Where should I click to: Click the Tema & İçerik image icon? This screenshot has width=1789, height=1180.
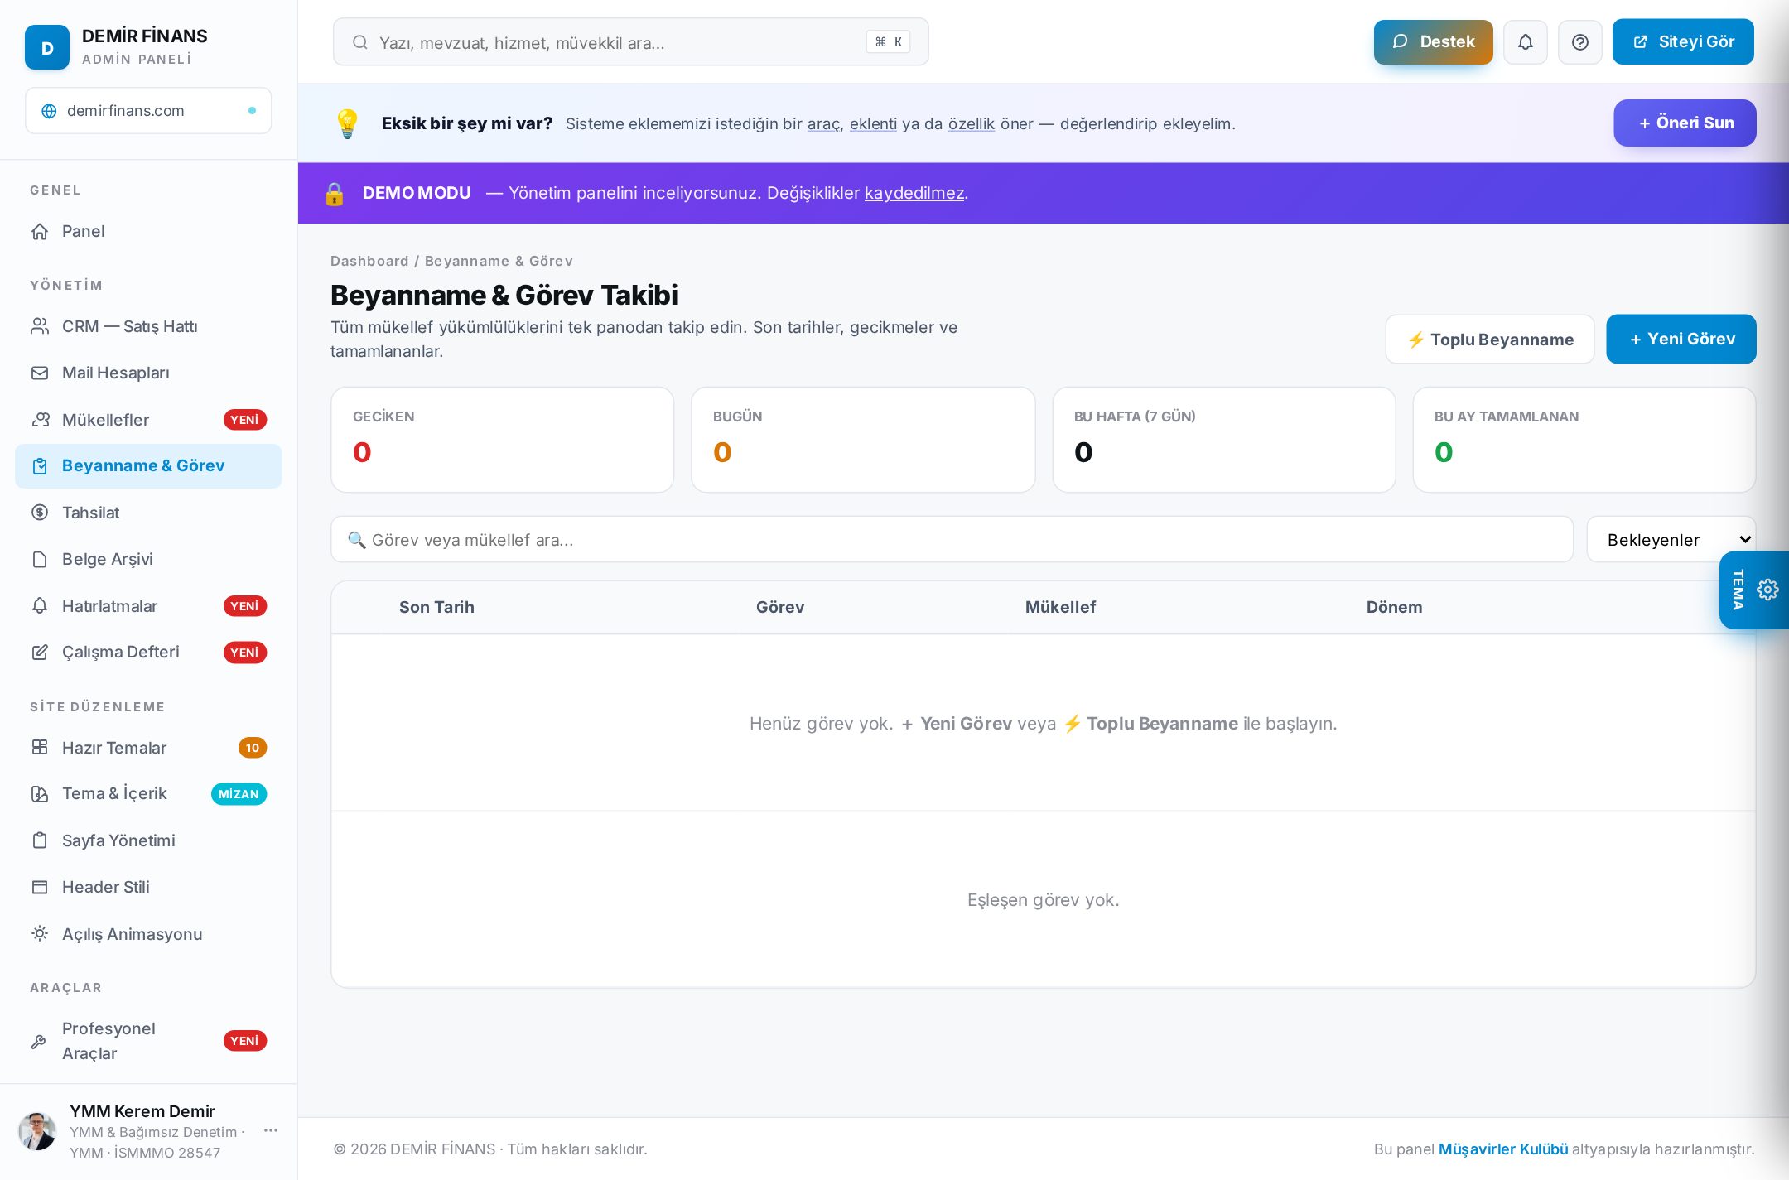pyautogui.click(x=40, y=794)
